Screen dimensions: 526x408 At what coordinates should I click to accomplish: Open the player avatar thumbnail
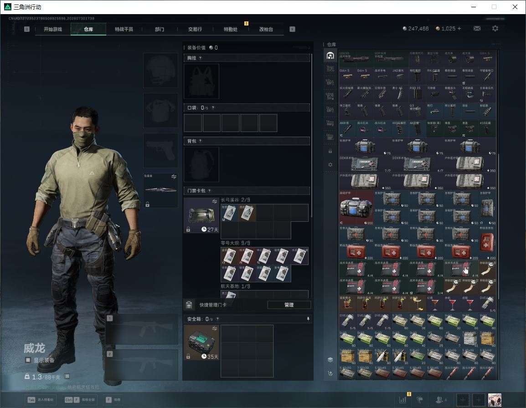point(495,400)
